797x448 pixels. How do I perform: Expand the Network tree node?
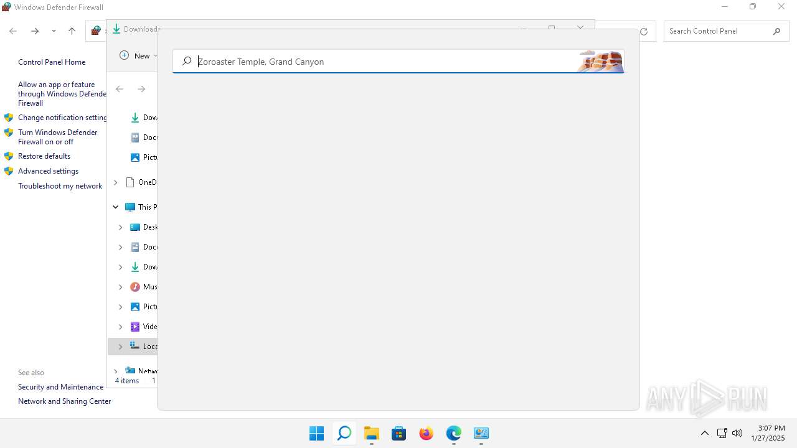tap(115, 371)
